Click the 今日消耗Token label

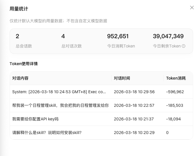[x=121, y=46]
